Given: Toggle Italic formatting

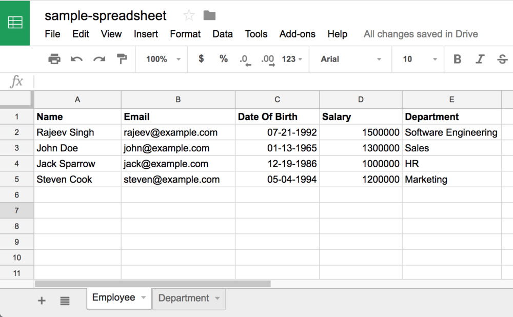Looking at the screenshot, I should (480, 59).
